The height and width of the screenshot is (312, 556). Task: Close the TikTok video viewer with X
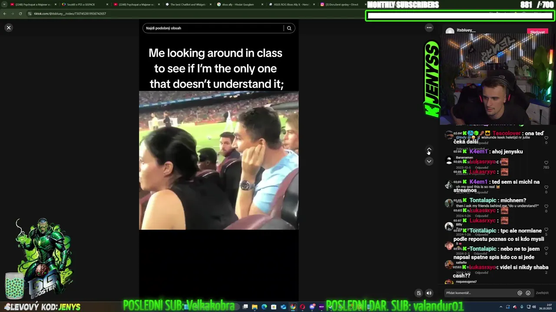(x=9, y=28)
